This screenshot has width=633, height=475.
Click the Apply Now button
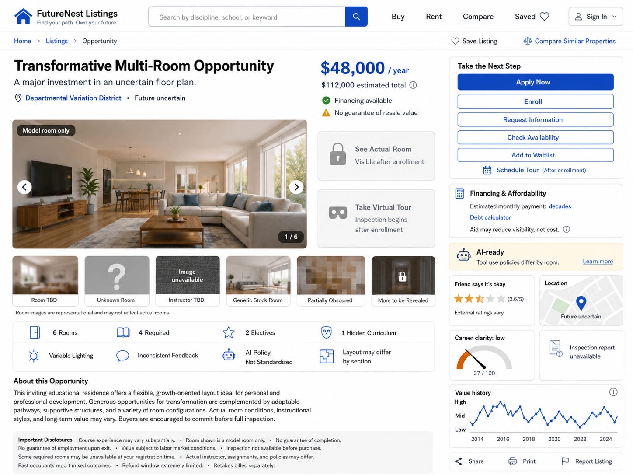tap(536, 82)
